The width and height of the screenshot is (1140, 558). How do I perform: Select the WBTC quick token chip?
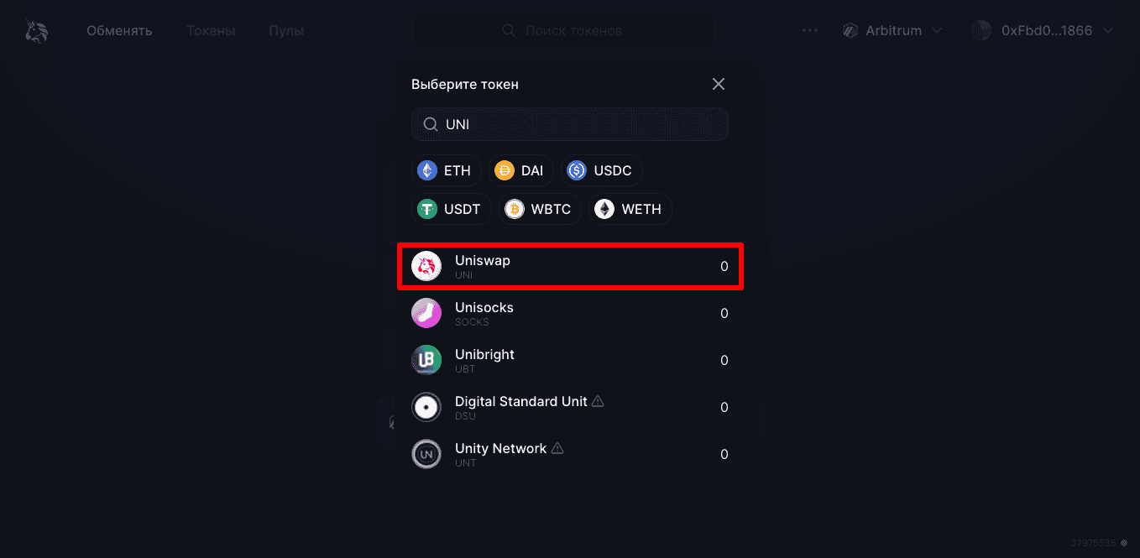click(x=541, y=209)
